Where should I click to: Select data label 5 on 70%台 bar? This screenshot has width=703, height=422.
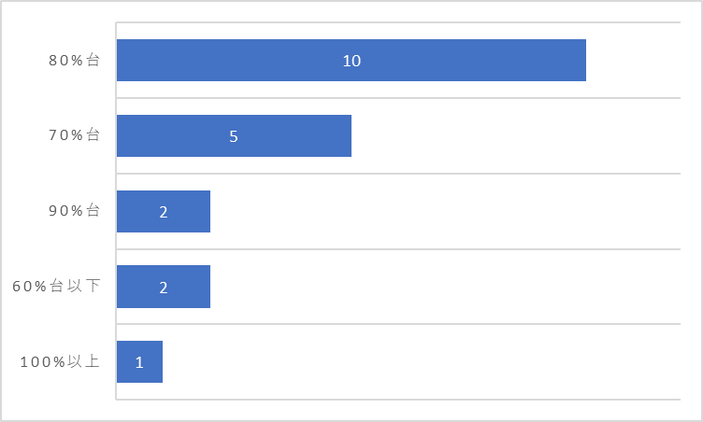point(234,136)
